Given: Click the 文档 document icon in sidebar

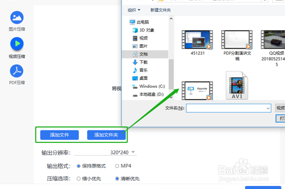Looking at the screenshot, I should click(x=135, y=54).
